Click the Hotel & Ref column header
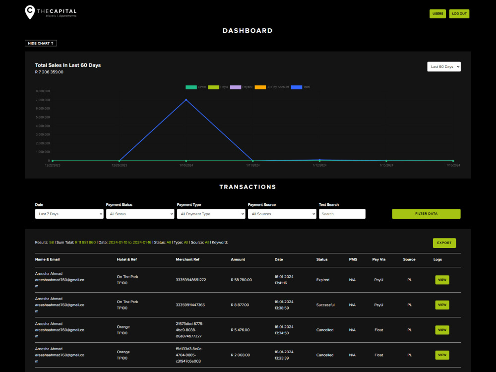 pos(126,259)
